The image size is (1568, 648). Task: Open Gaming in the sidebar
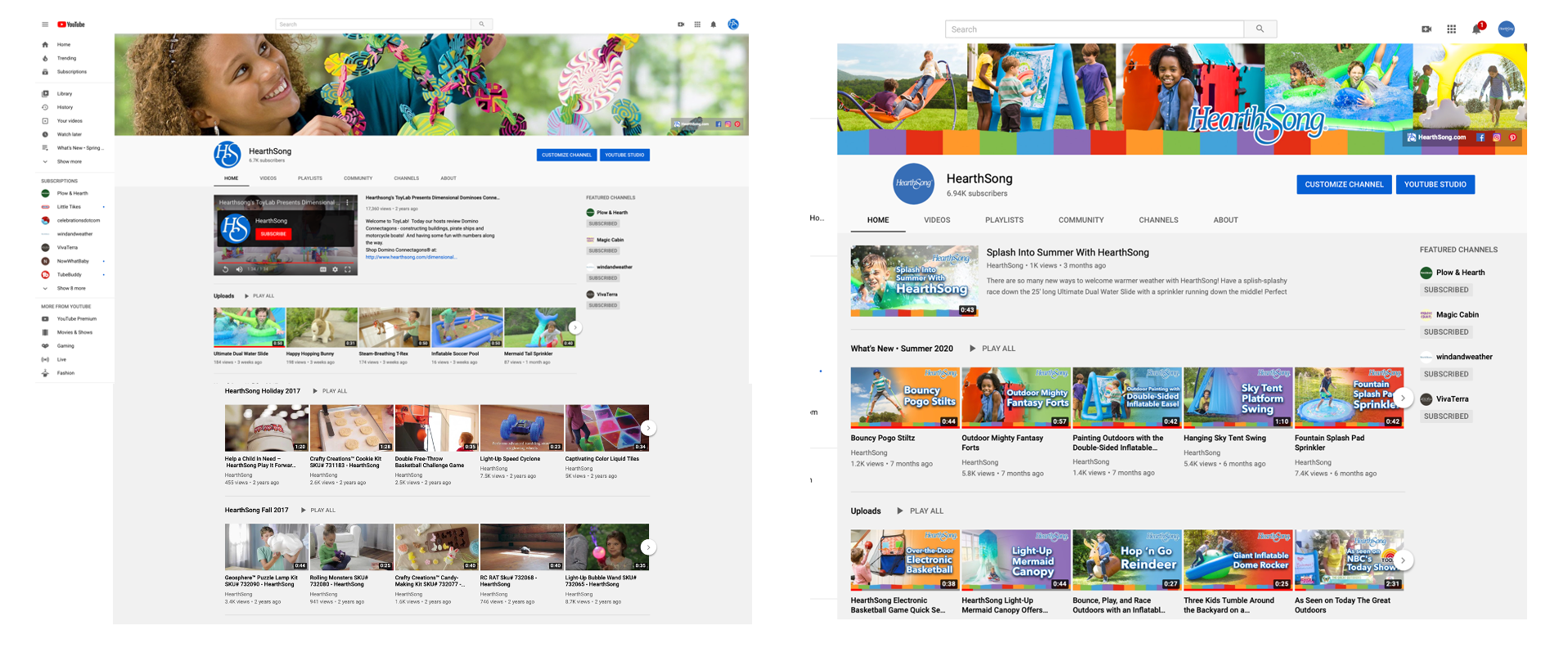click(x=65, y=346)
